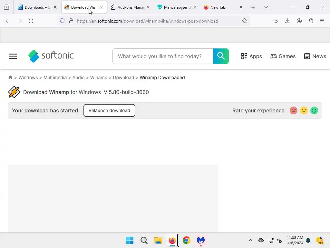Click the OneDrive cloud tray icon
Screen dimensions: 330x248
[x=261, y=240]
